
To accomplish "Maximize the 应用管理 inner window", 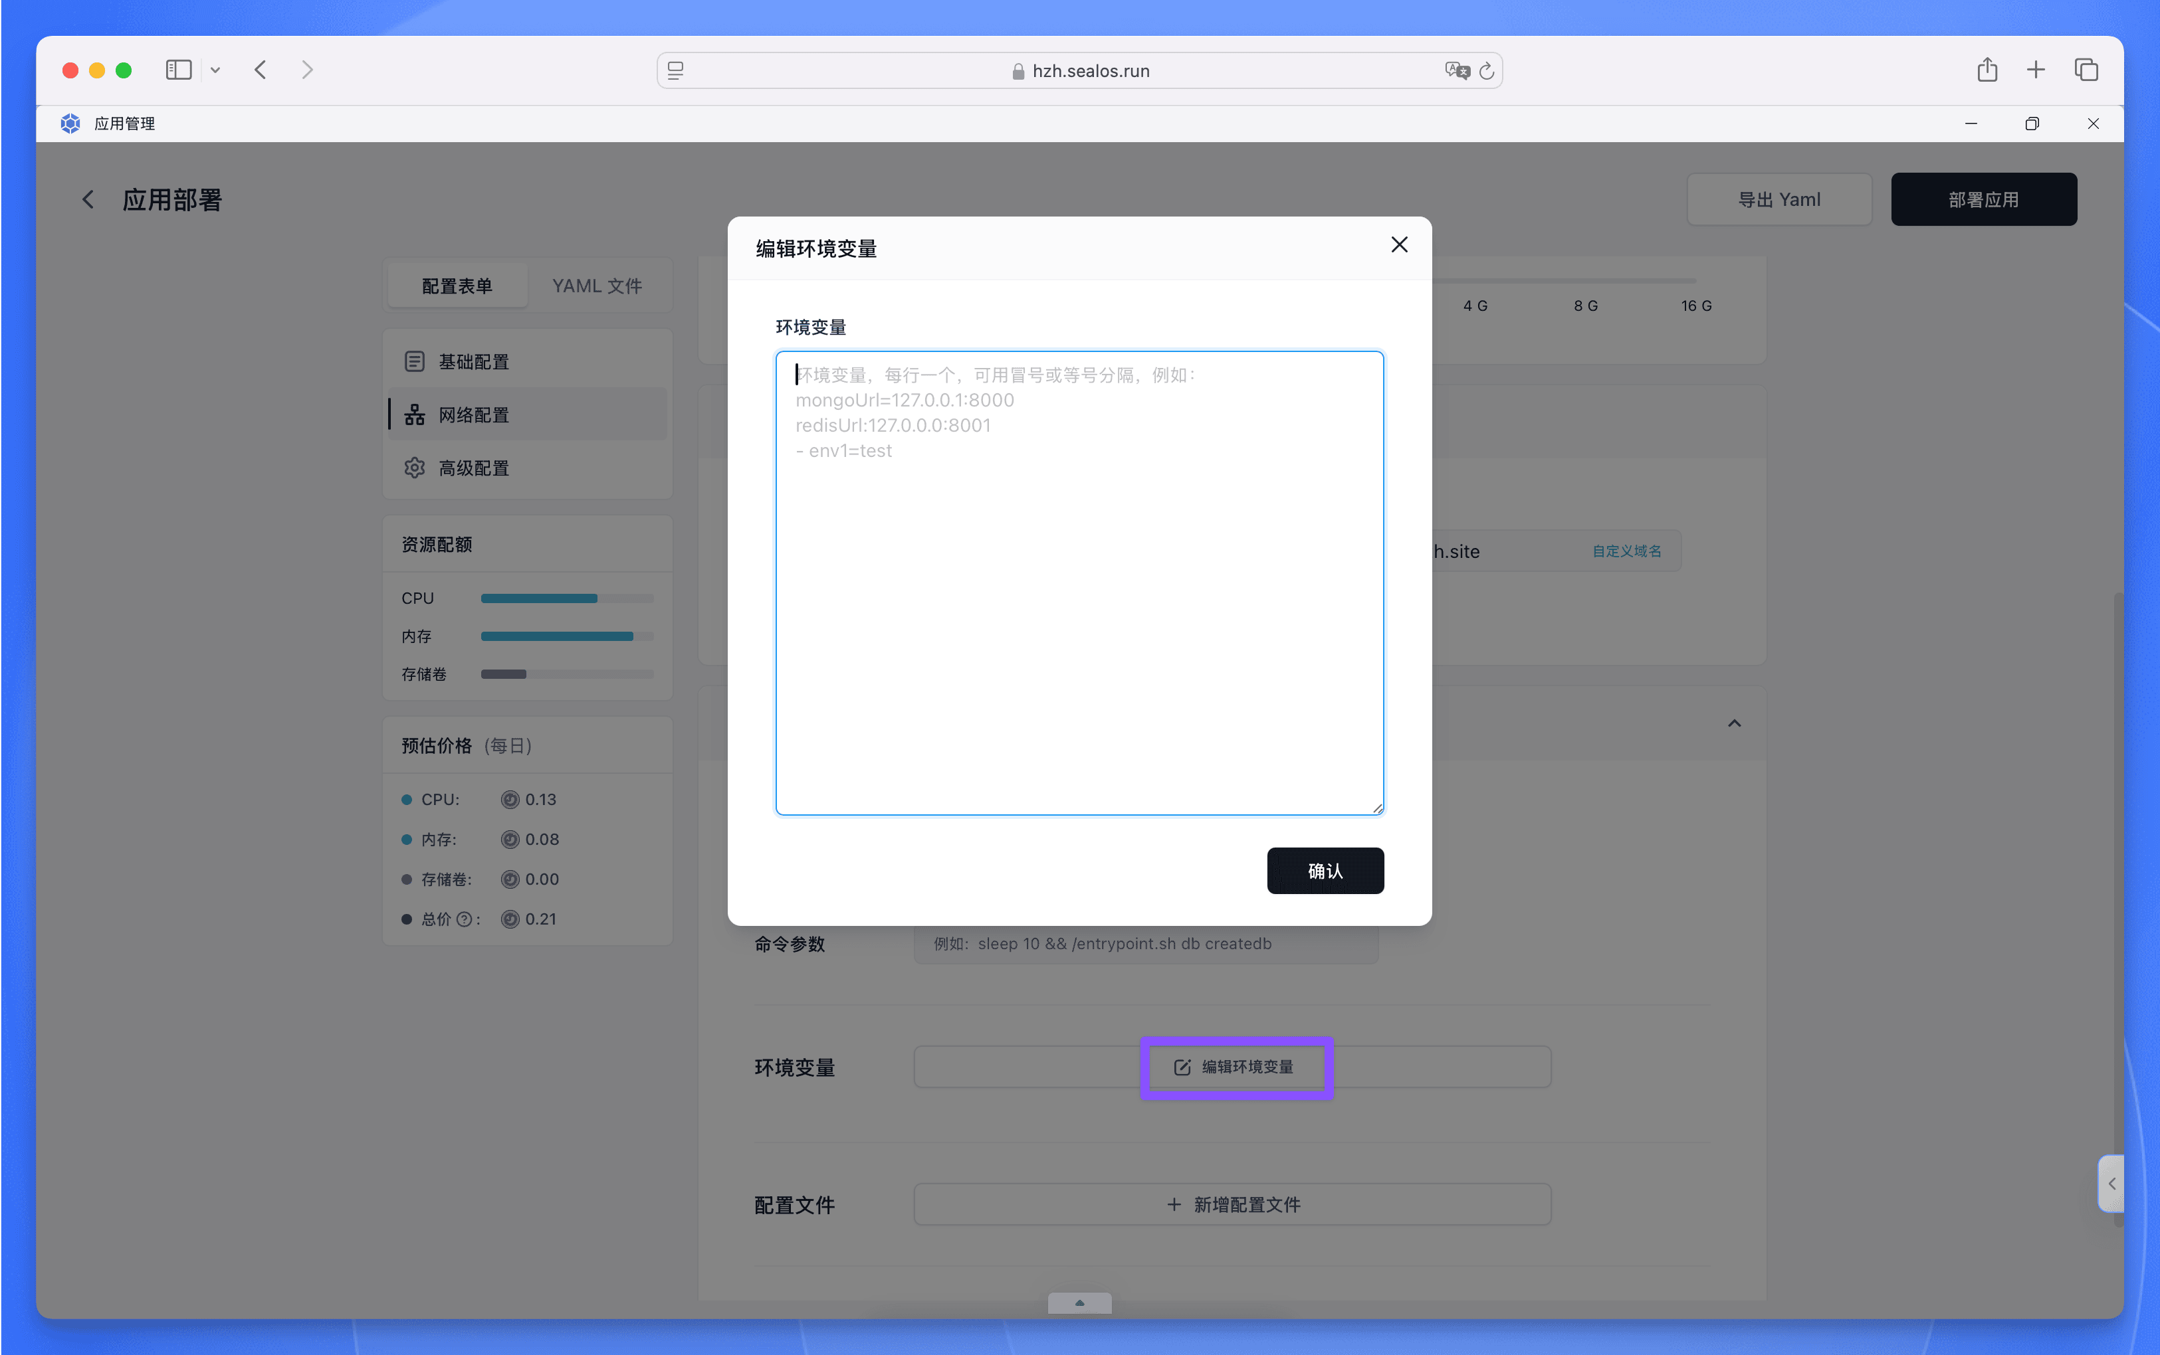I will (x=2031, y=123).
